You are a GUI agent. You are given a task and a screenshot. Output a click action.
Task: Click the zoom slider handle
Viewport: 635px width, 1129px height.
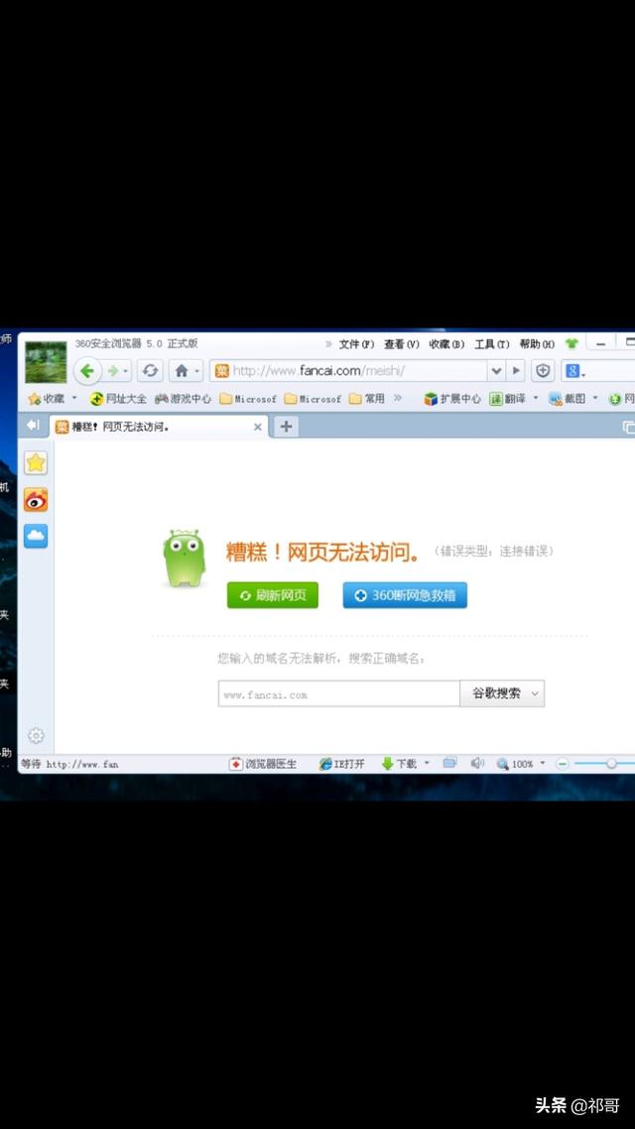click(x=611, y=763)
